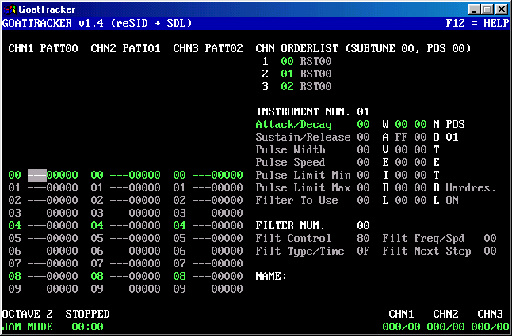Click the POS value 01
This screenshot has height=336, width=512.
coord(452,138)
